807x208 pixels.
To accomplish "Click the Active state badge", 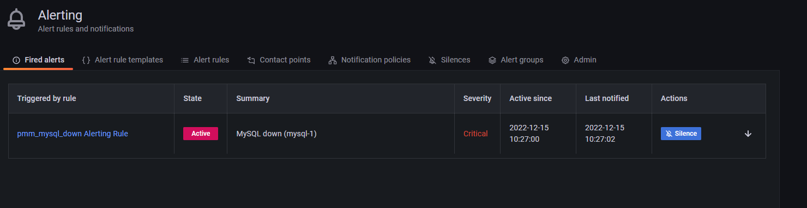I will (x=201, y=134).
